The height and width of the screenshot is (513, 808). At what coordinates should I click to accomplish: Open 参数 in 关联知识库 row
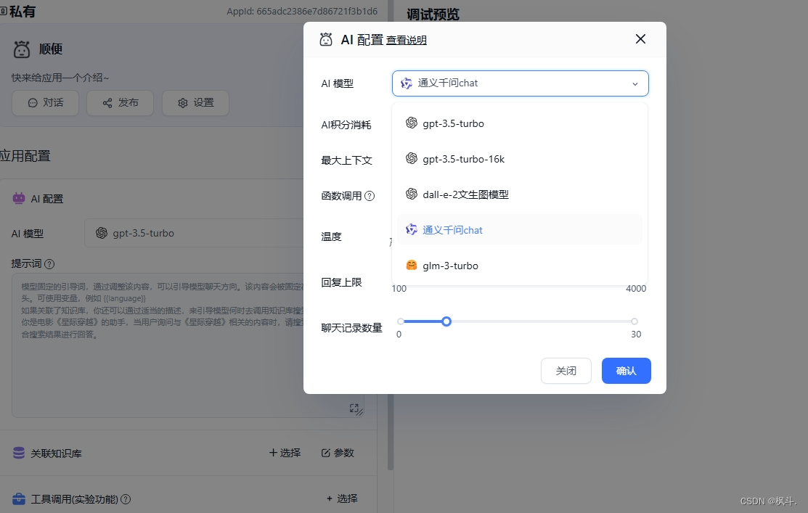point(338,453)
